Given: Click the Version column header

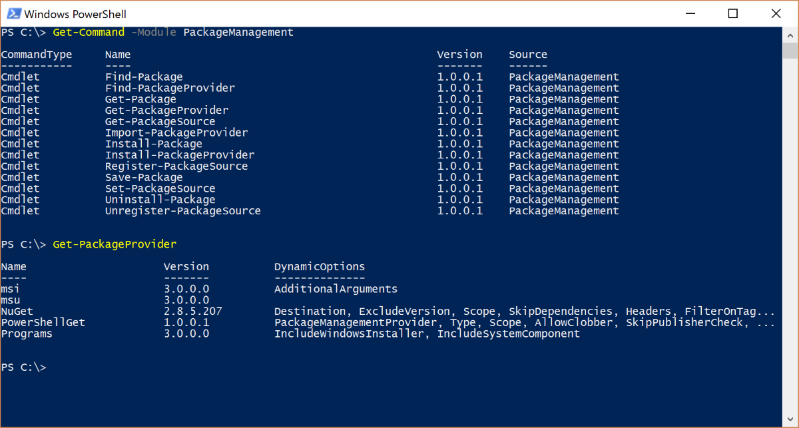Looking at the screenshot, I should (x=459, y=54).
